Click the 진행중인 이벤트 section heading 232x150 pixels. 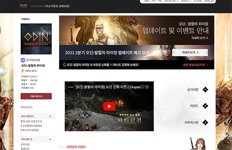click(76, 147)
